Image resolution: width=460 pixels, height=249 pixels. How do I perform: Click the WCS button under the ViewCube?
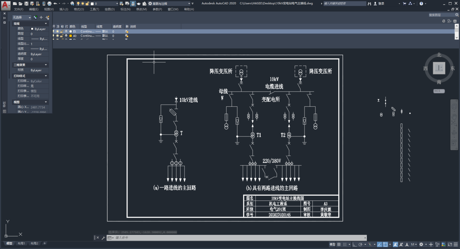click(x=439, y=91)
